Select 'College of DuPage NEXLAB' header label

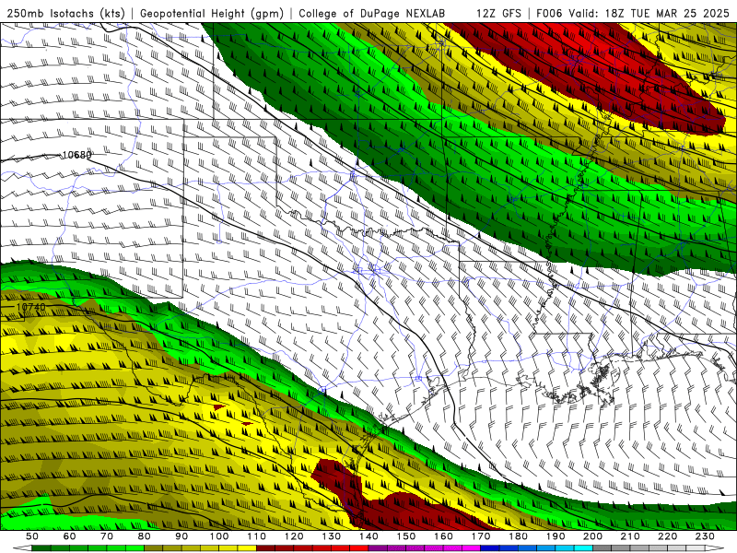pyautogui.click(x=372, y=14)
